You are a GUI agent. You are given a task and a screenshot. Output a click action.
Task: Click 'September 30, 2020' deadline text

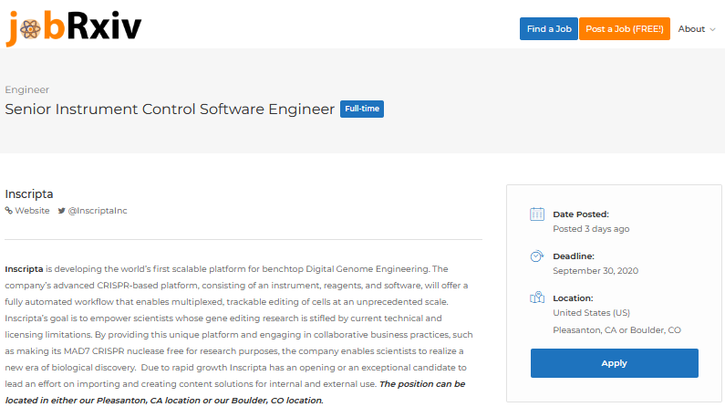(x=596, y=270)
